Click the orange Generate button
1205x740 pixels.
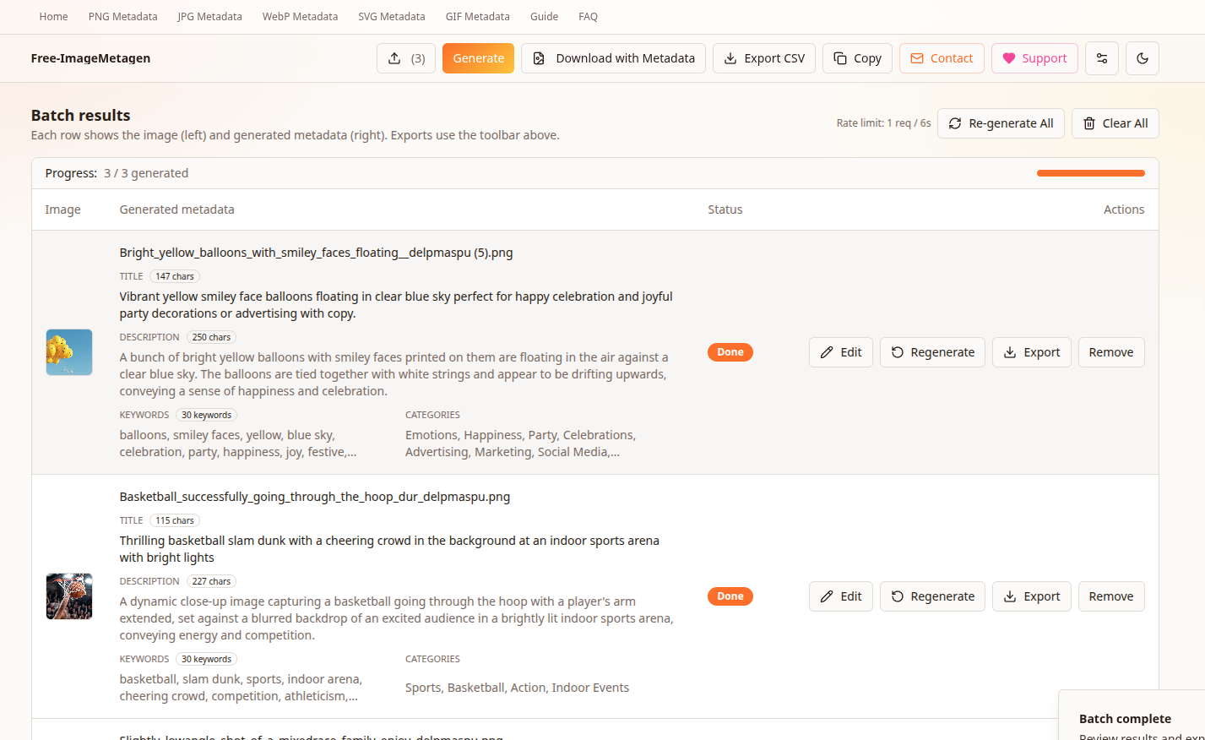[x=478, y=58]
